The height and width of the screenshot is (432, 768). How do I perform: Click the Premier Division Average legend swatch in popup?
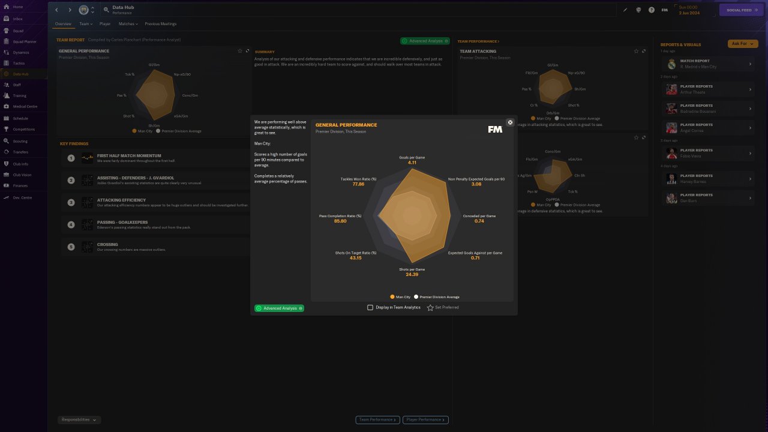[416, 297]
